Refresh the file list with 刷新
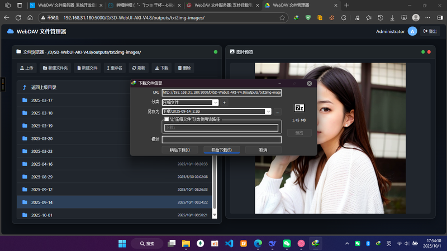Viewport: 447px width, 251px height. pos(139,68)
